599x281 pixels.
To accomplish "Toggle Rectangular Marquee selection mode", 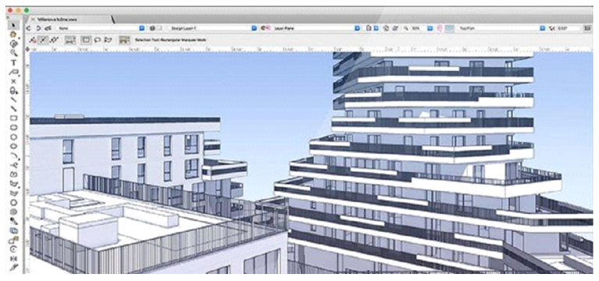I will (87, 39).
